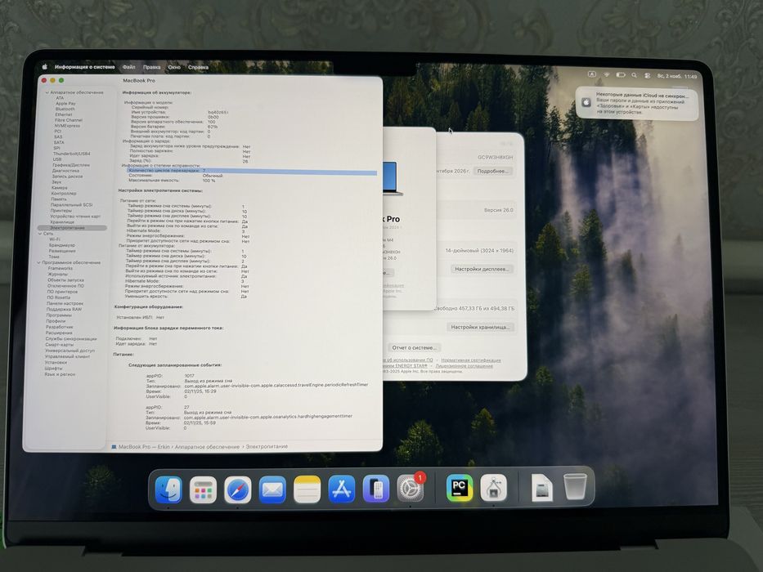
Task: Select Wi-Fi under Сеть in sidebar
Action: 55,239
